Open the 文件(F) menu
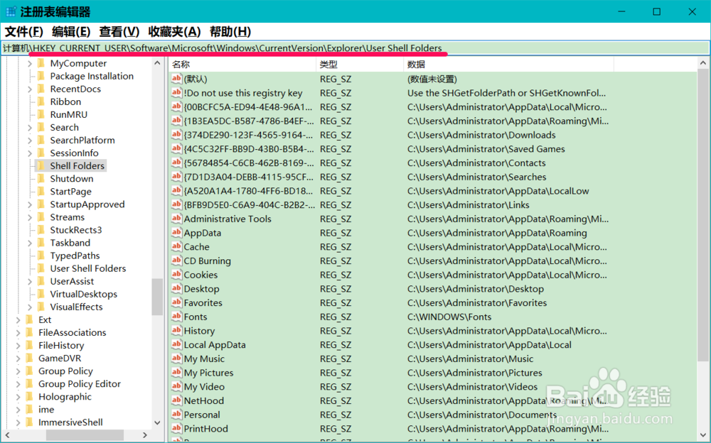711x443 pixels. (23, 32)
